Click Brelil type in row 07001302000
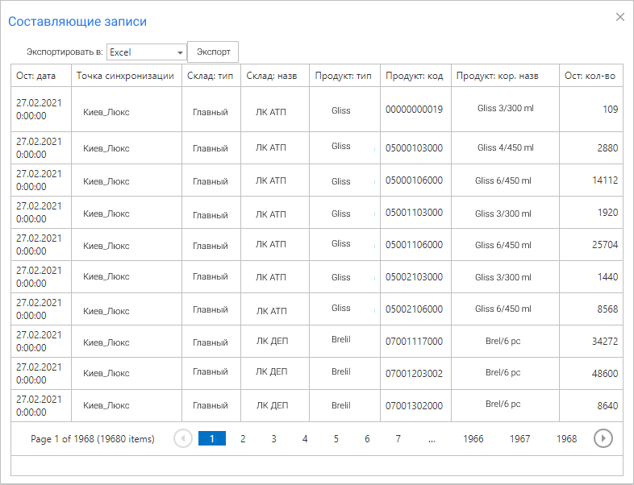 pyautogui.click(x=341, y=405)
